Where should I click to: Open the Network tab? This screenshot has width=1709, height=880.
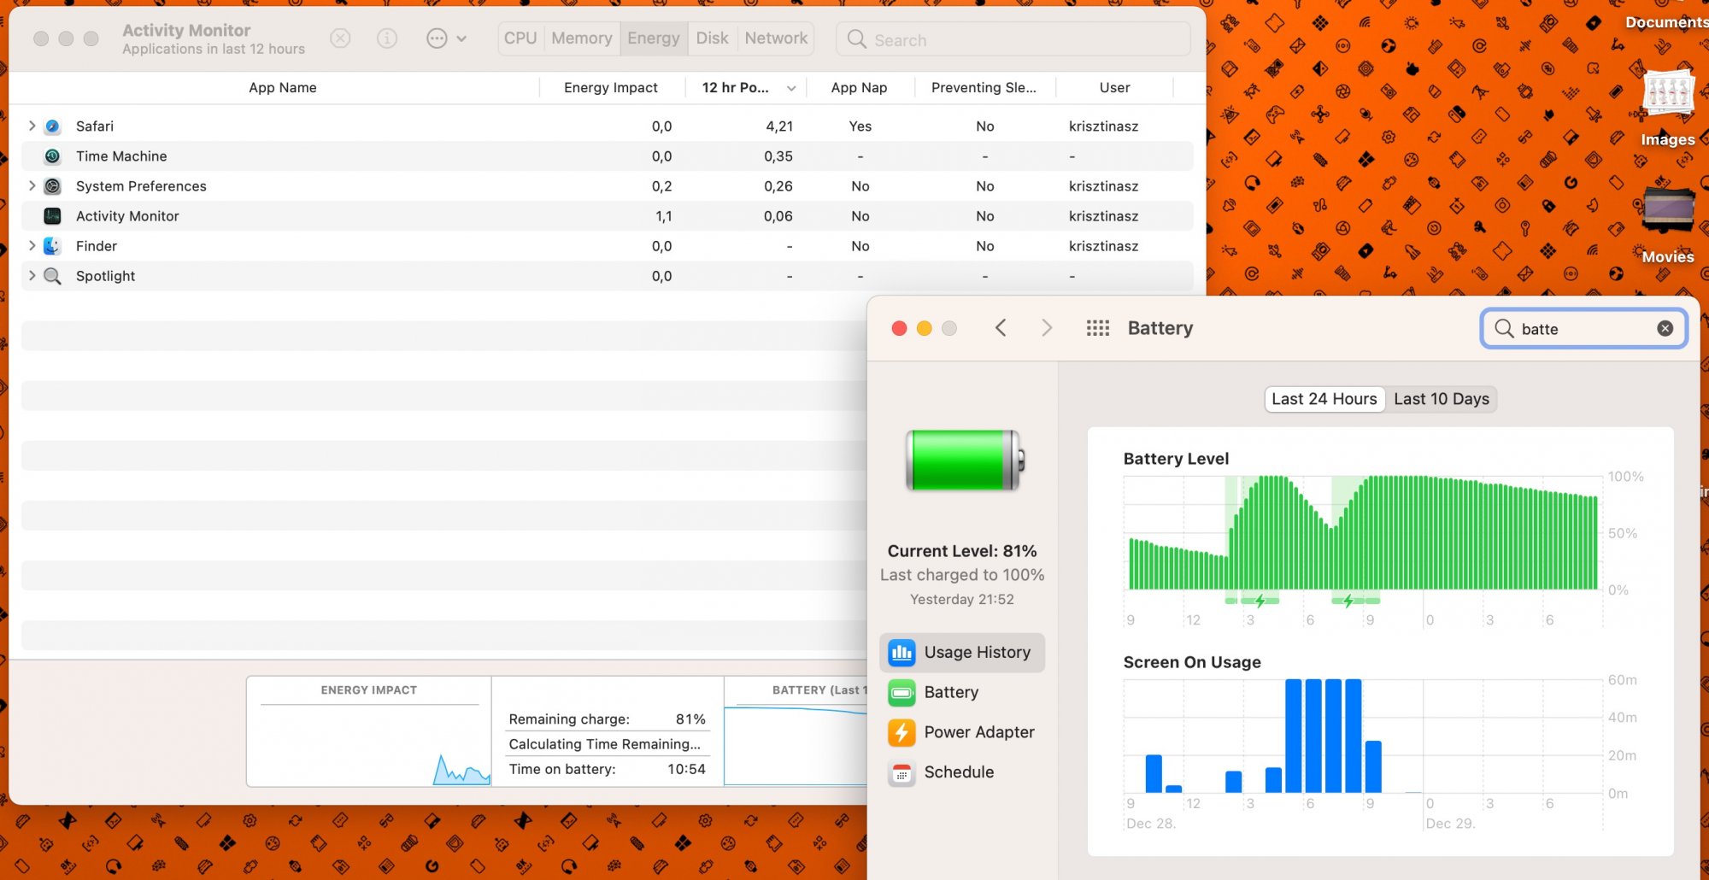776,38
